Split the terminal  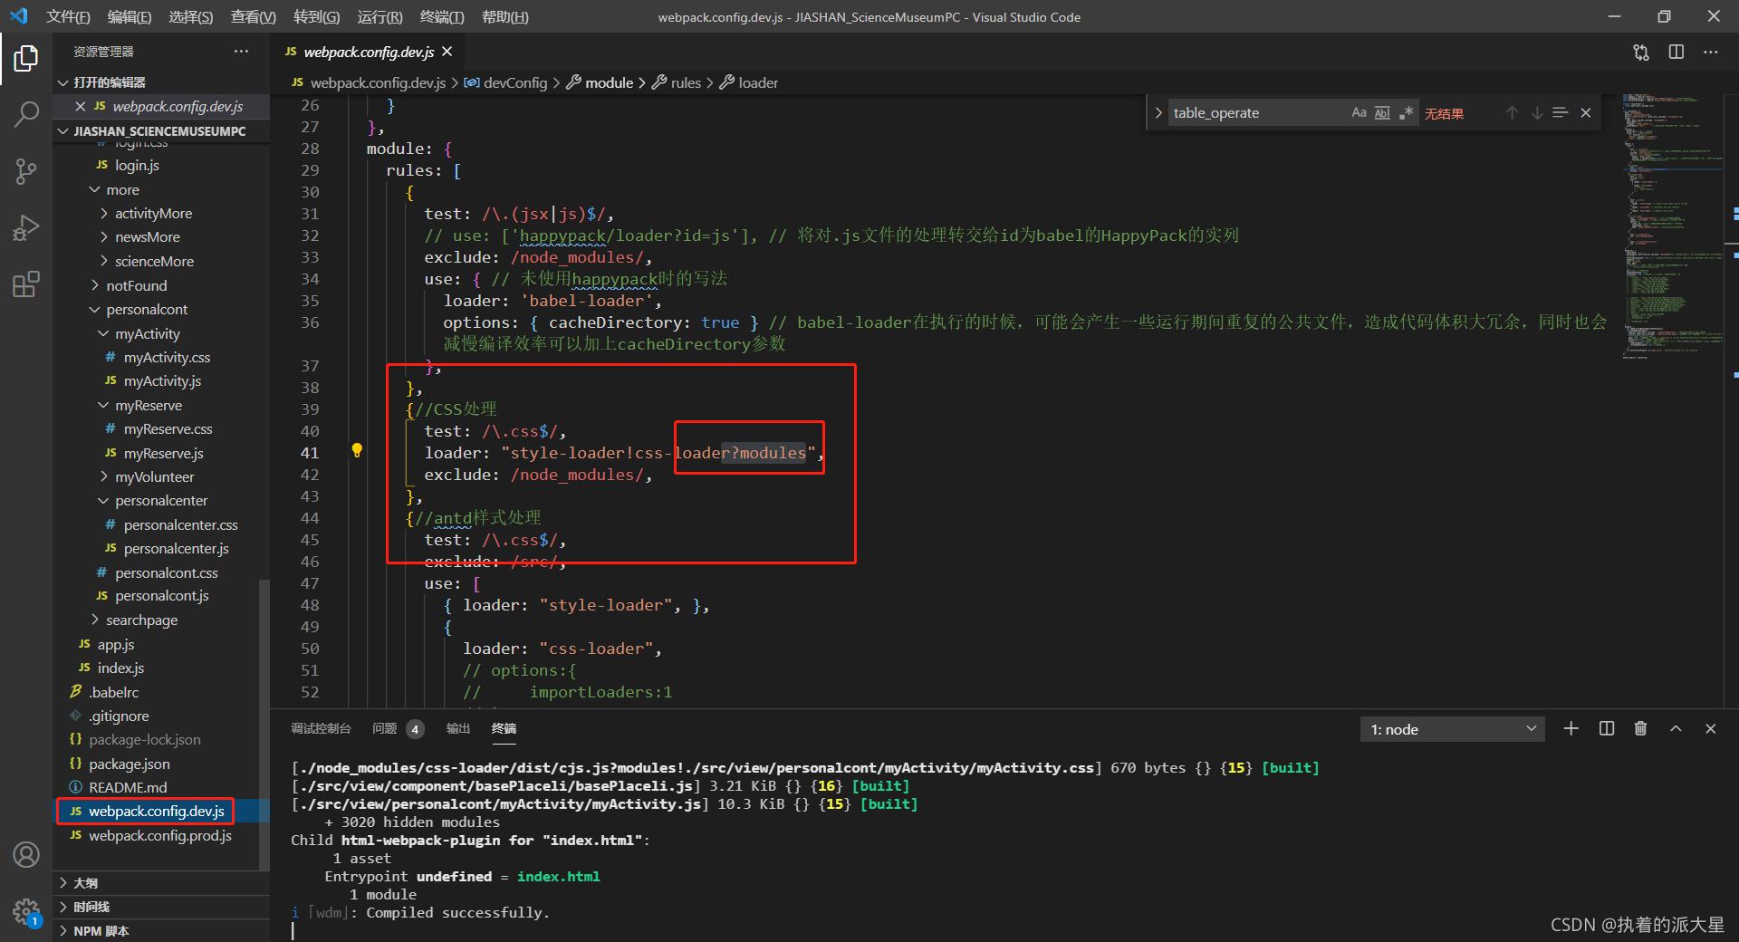coord(1607,729)
